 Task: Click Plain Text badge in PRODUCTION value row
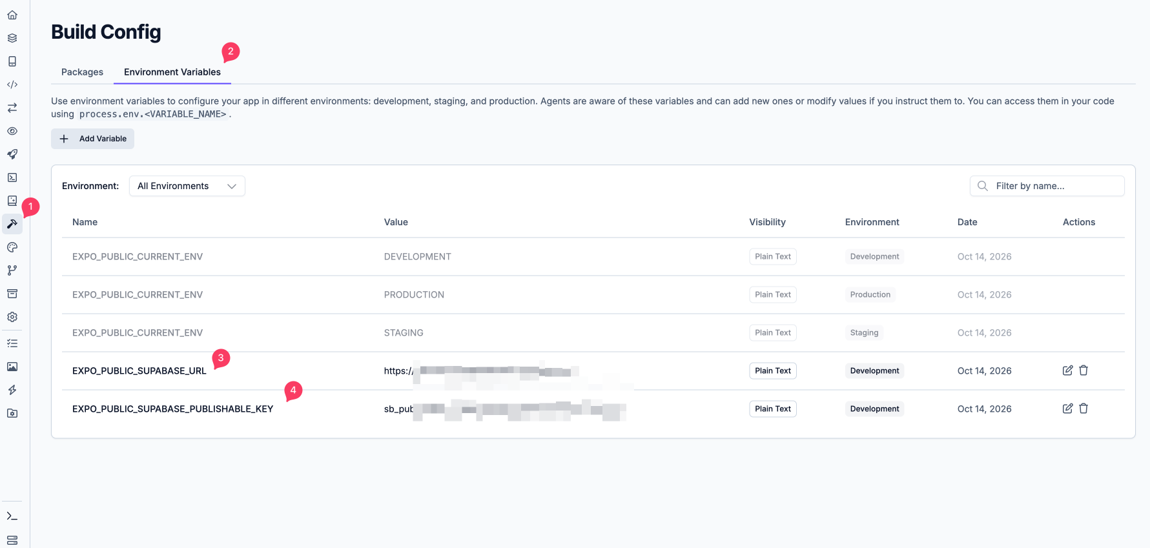[773, 294]
